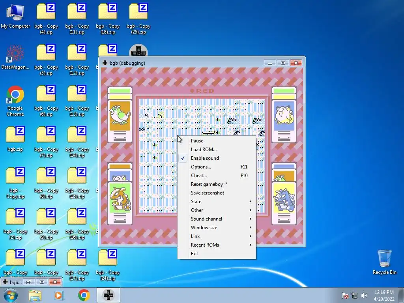Viewport: 404px width, 303px height.
Task: Select Reset gameboy menu entry
Action: [217, 184]
